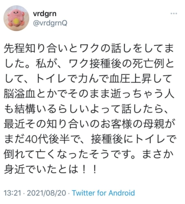Select the opening phrase 先程知り合いと

41,49
